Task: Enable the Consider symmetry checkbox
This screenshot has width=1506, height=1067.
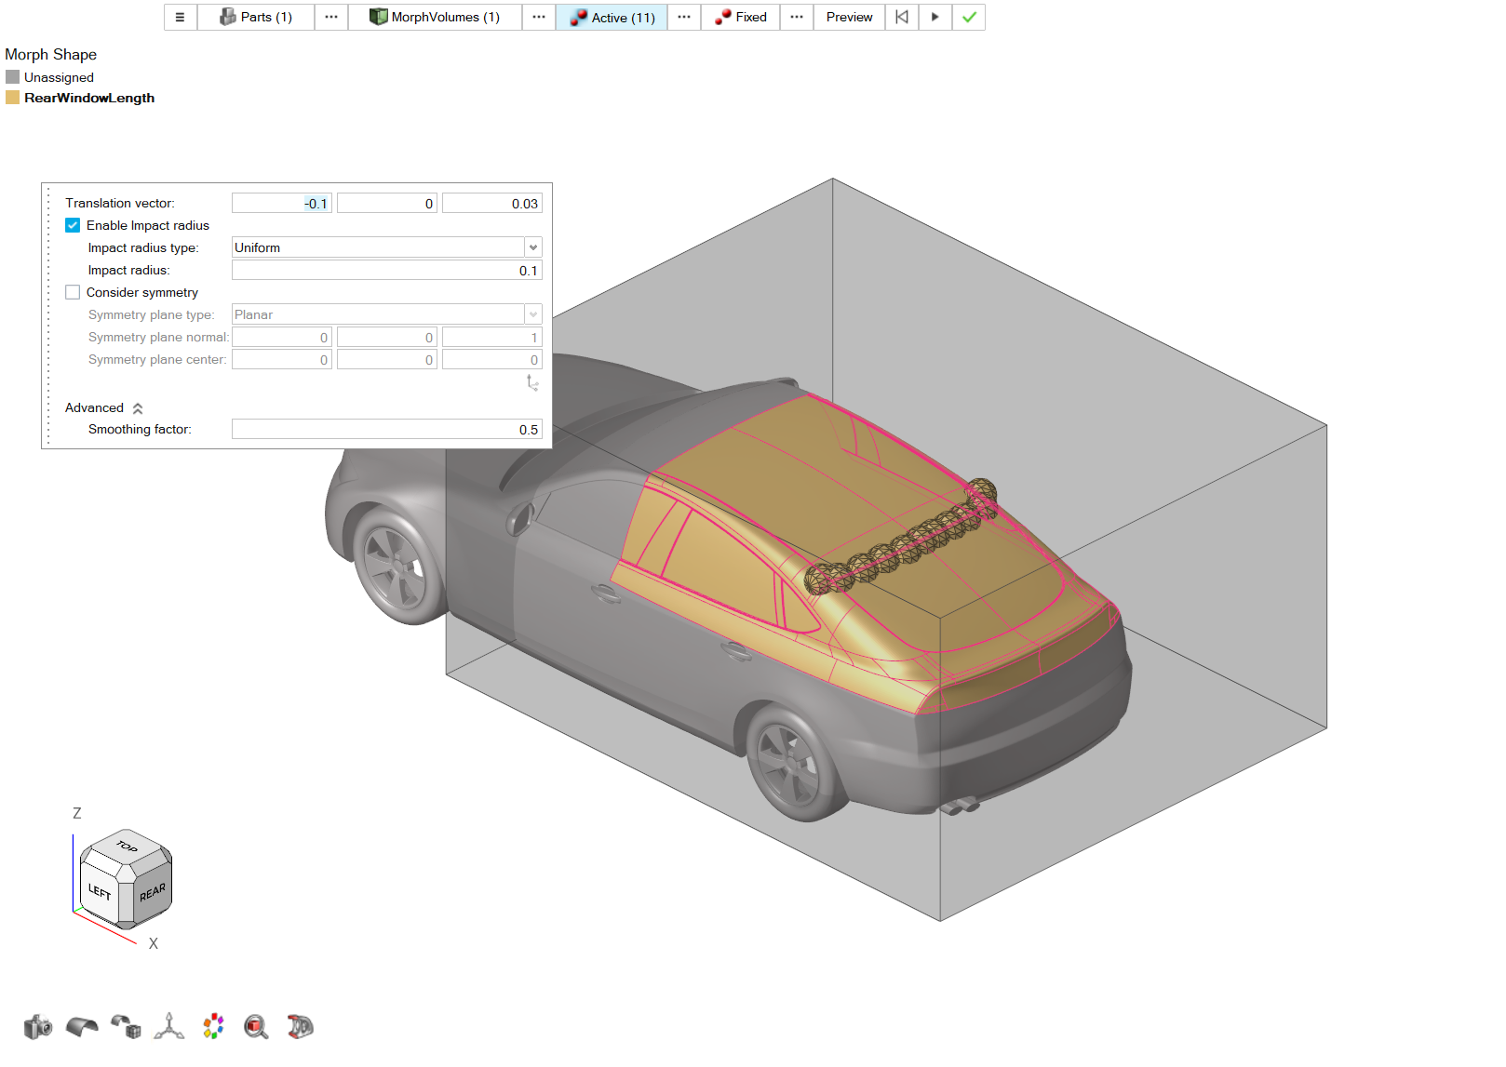Action: pos(73,292)
